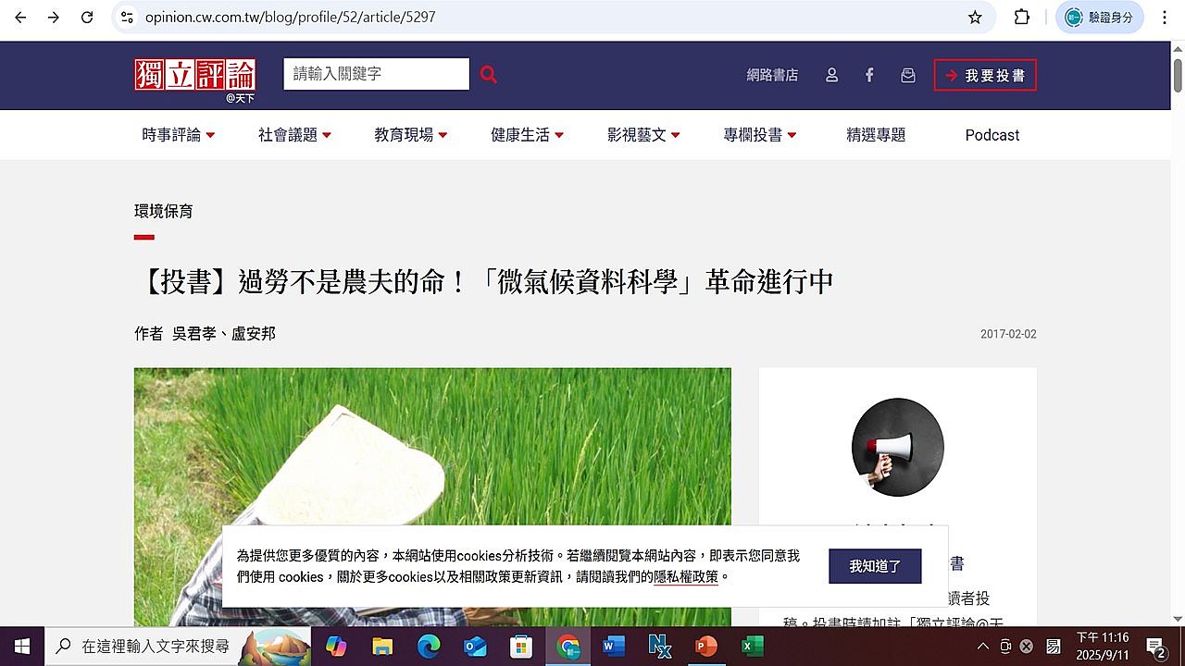This screenshot has height=666, width=1185.
Task: Click the red search magnifier icon
Action: point(489,75)
